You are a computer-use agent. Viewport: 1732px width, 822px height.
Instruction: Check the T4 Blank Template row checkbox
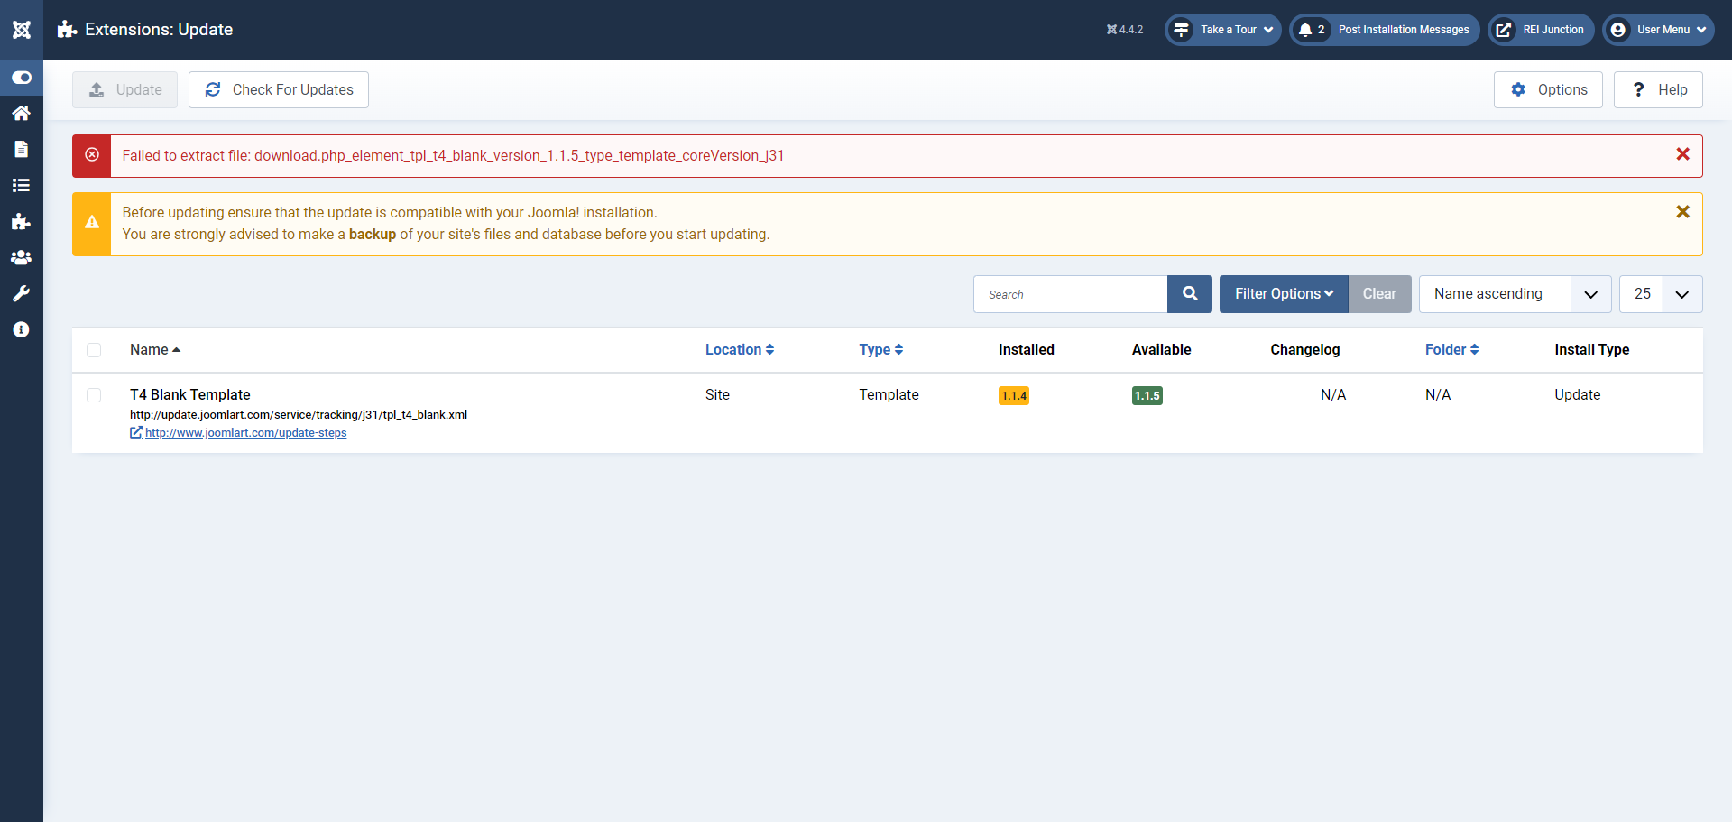coord(94,395)
